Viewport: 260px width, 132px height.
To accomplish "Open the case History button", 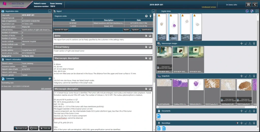I will point(34,128).
